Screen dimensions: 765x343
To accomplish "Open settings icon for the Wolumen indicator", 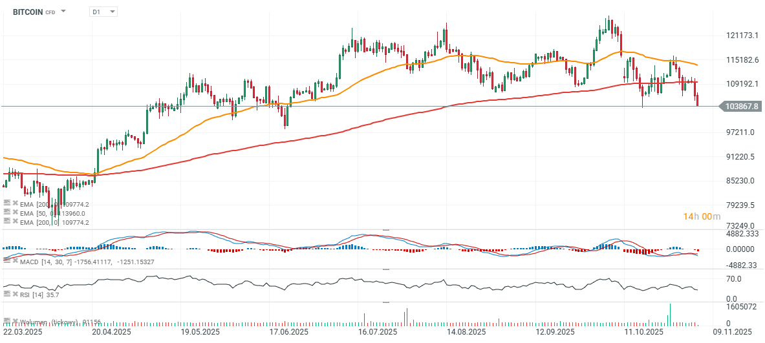I will pyautogui.click(x=6, y=321).
